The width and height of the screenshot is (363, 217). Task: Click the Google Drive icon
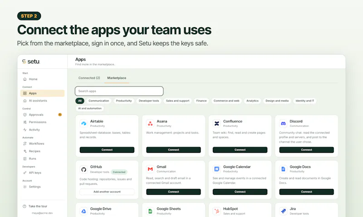[83, 211]
